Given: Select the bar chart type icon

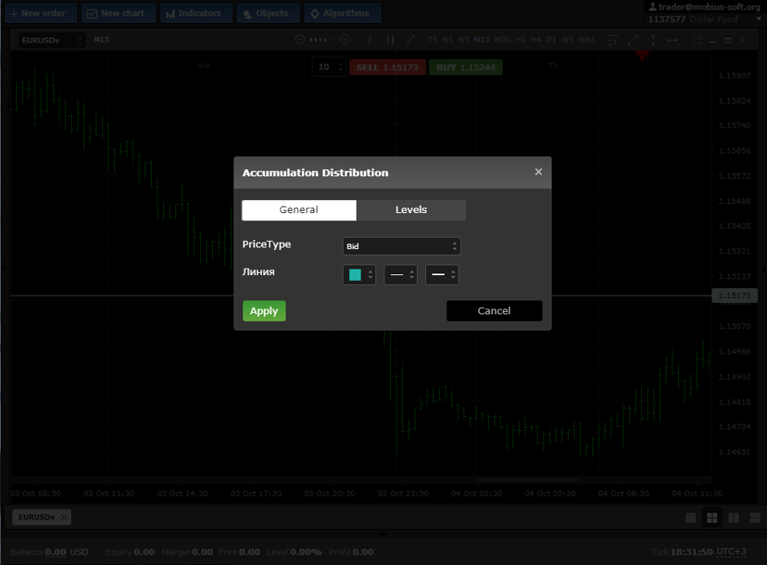Looking at the screenshot, I should 370,40.
